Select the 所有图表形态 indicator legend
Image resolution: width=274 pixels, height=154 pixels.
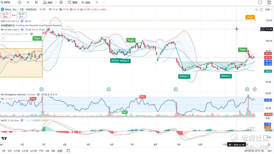(31, 25)
